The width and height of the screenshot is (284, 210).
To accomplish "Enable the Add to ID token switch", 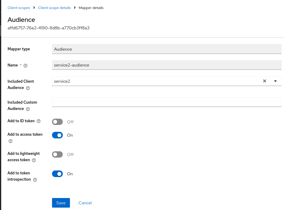I will [57, 122].
